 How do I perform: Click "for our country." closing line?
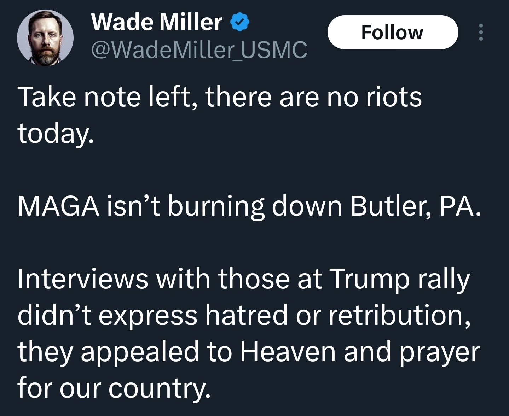click(114, 388)
